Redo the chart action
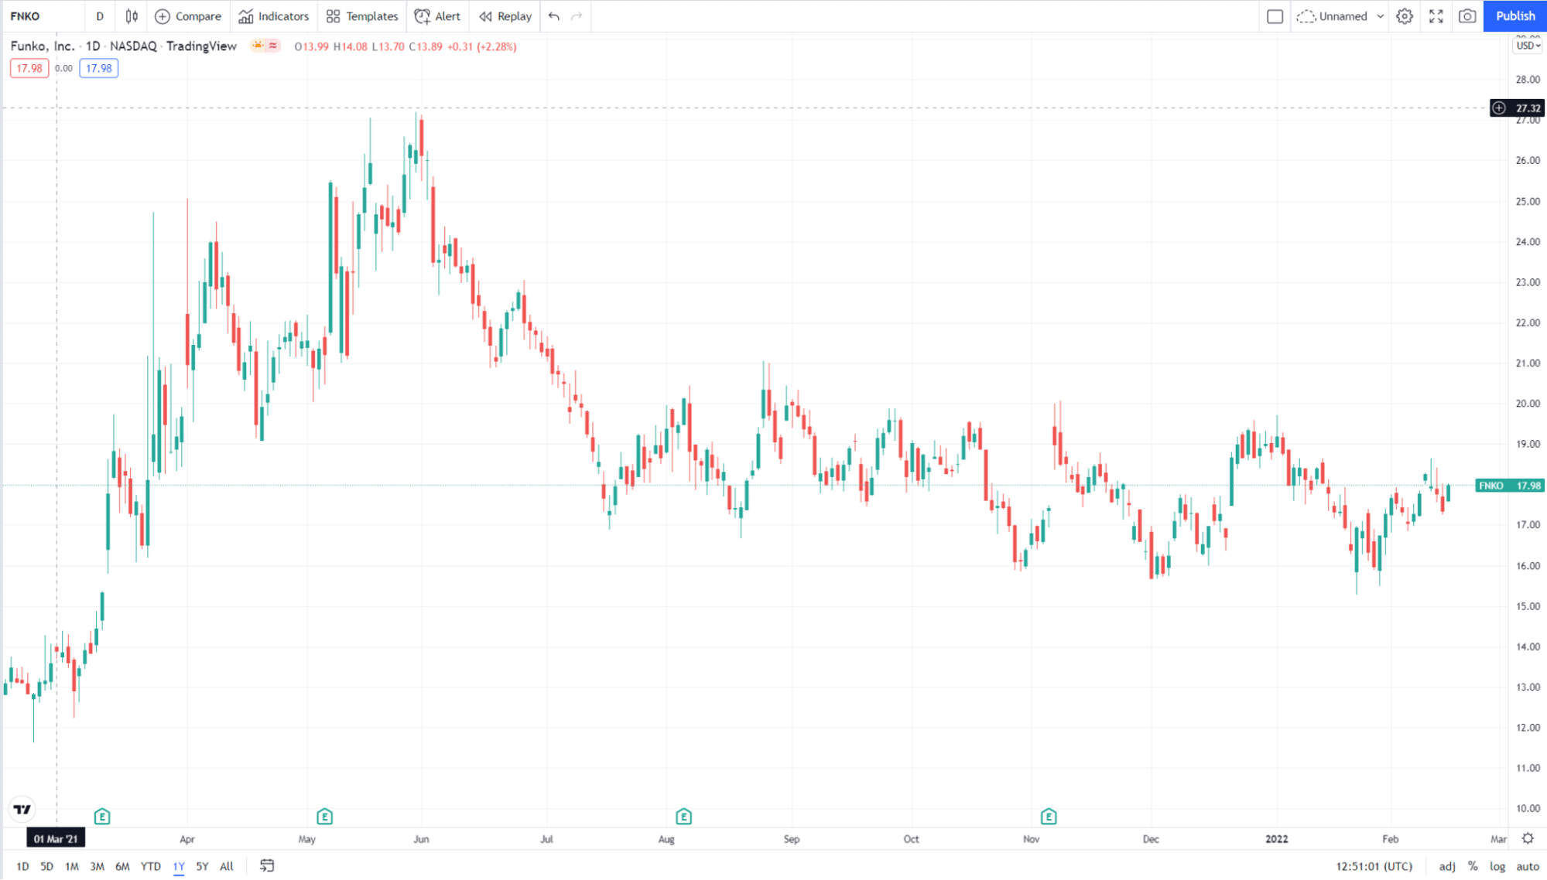This screenshot has width=1547, height=880. tap(577, 16)
